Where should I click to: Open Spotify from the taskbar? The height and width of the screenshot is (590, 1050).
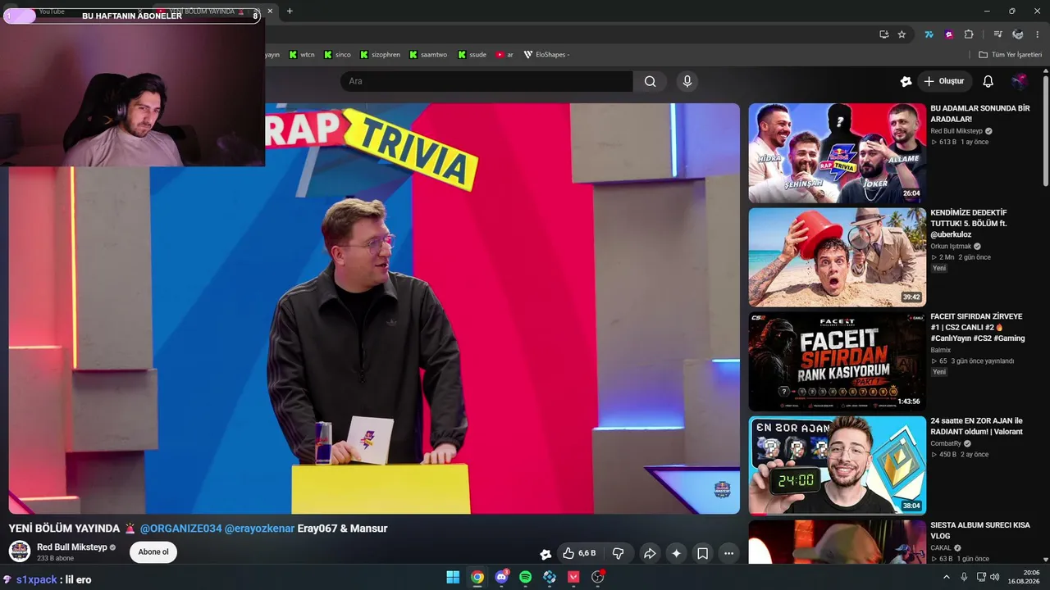pyautogui.click(x=525, y=577)
